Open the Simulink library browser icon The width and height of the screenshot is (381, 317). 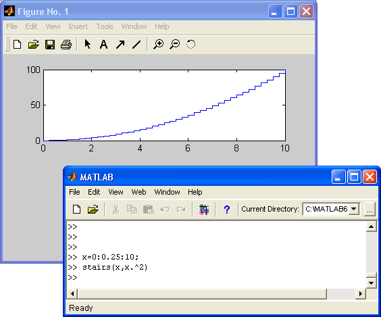tap(204, 210)
